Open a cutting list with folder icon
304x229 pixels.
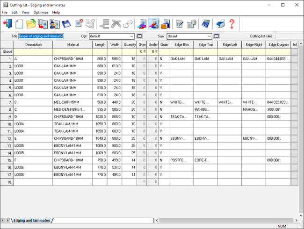pos(31,24)
